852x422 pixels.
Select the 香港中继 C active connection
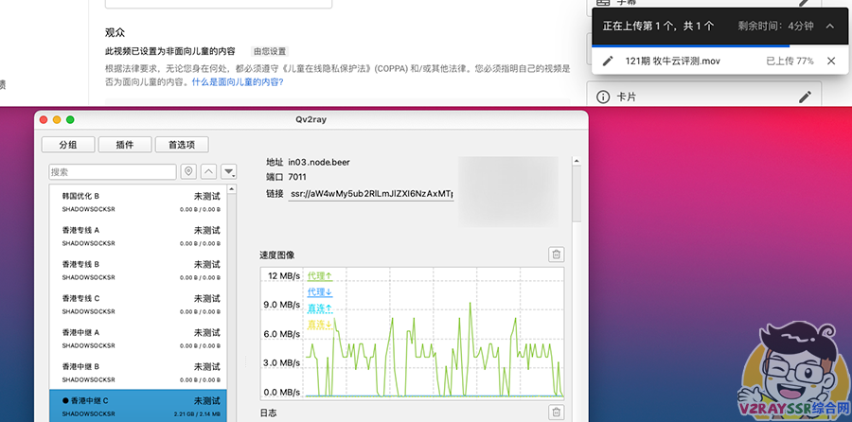click(141, 405)
